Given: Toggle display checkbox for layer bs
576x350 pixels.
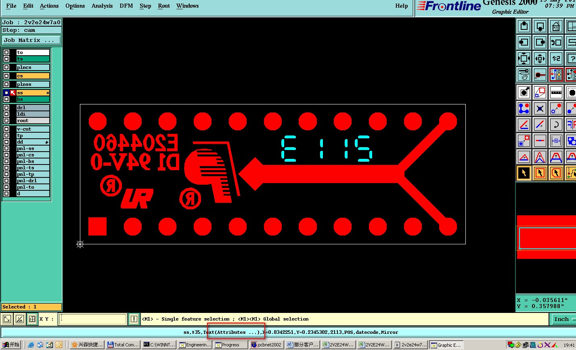Looking at the screenshot, I should click(6, 99).
